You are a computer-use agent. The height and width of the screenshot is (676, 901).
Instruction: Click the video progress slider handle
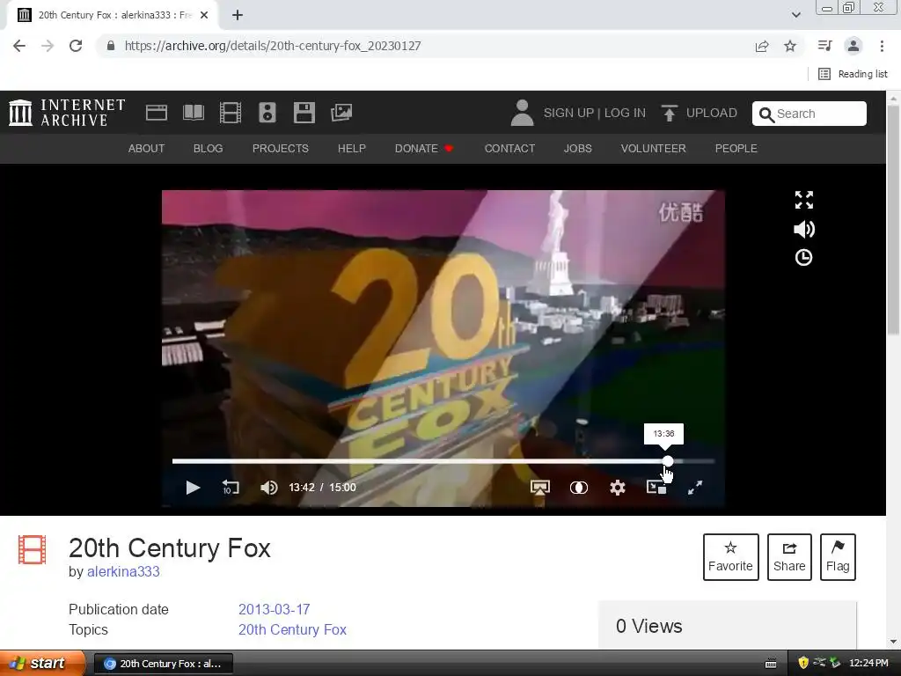pos(667,461)
